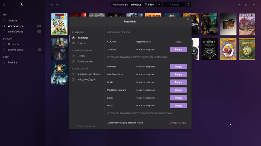Click Edytuj for GOG.com integration

[x=178, y=42]
